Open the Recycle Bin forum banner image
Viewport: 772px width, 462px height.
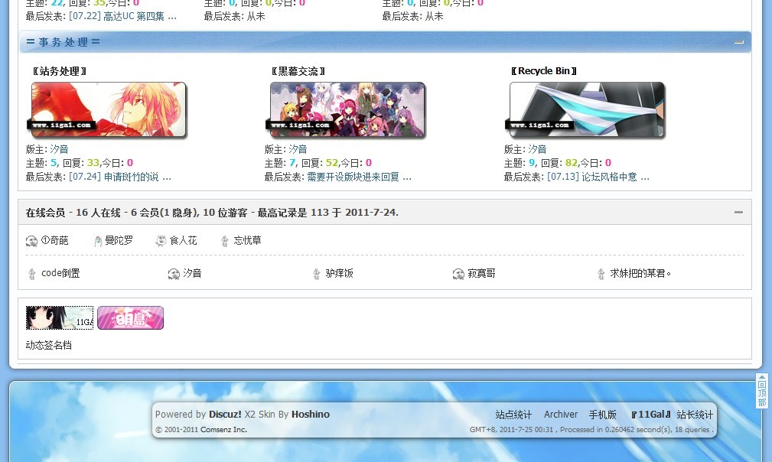[x=587, y=109]
